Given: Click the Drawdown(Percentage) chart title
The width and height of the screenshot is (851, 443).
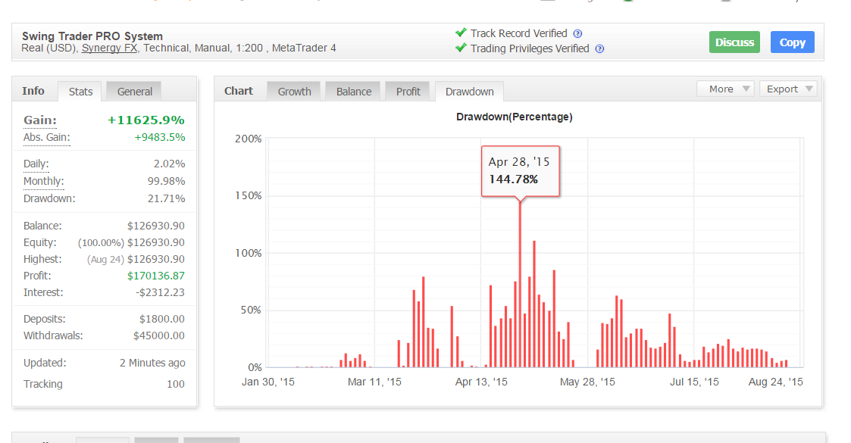Looking at the screenshot, I should tap(514, 117).
